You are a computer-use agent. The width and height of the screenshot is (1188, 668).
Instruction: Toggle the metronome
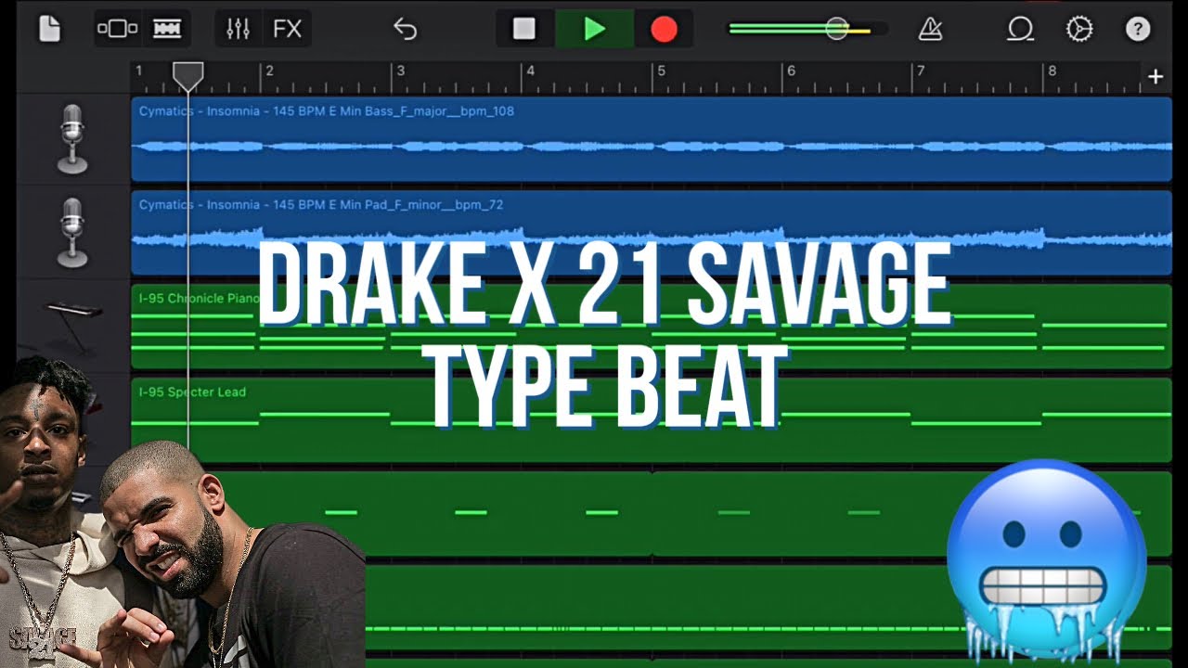930,29
